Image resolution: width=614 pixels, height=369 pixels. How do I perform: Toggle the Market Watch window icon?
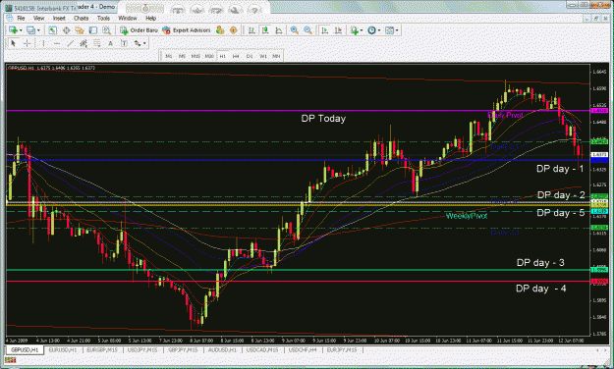tap(52, 30)
